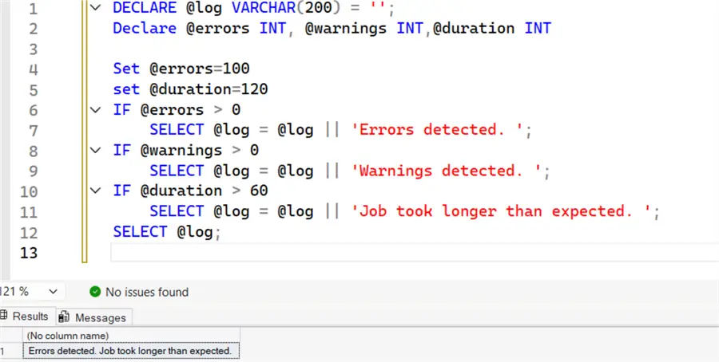Image resolution: width=719 pixels, height=362 pixels.
Task: Click the 'SELECT @log;' statement on line 12
Action: 167,232
